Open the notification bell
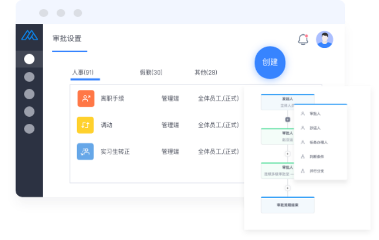This screenshot has height=240, width=379. (303, 39)
